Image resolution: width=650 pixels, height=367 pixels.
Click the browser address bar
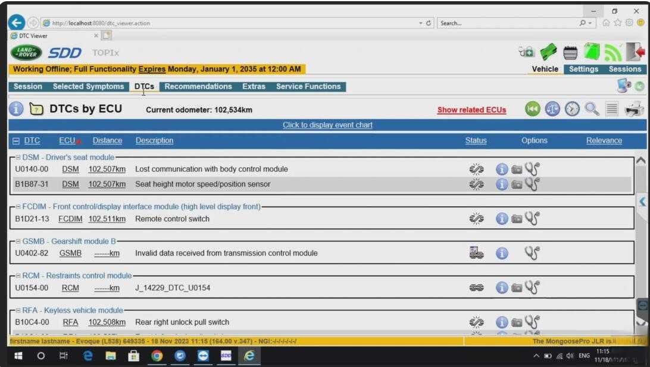(x=232, y=23)
